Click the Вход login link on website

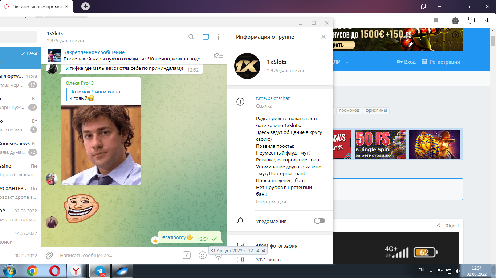click(x=406, y=62)
